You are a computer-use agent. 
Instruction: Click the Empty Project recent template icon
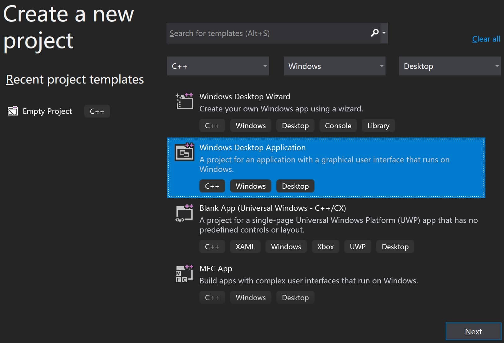click(x=13, y=111)
